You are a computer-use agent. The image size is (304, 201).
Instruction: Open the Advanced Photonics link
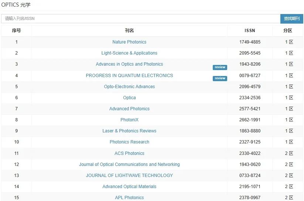click(x=129, y=109)
